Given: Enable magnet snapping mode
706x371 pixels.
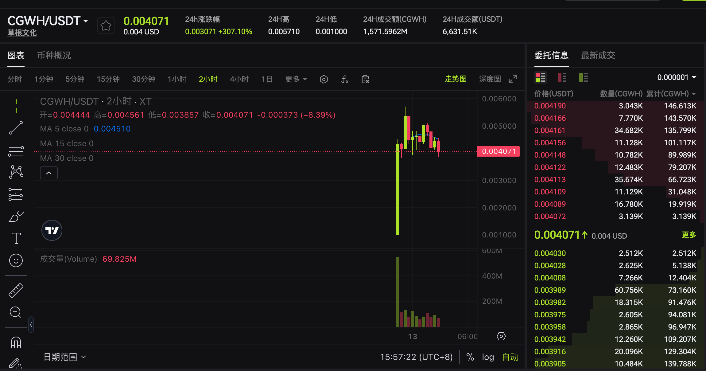Looking at the screenshot, I should pos(16,342).
